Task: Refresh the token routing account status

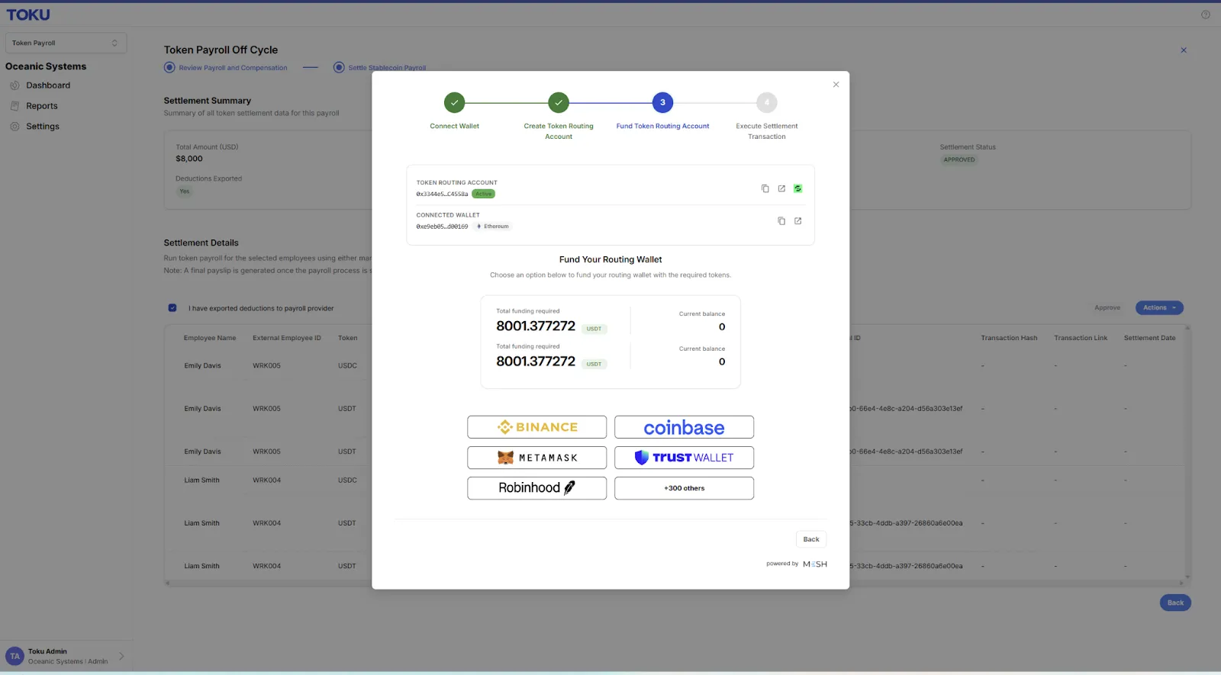Action: click(x=798, y=188)
